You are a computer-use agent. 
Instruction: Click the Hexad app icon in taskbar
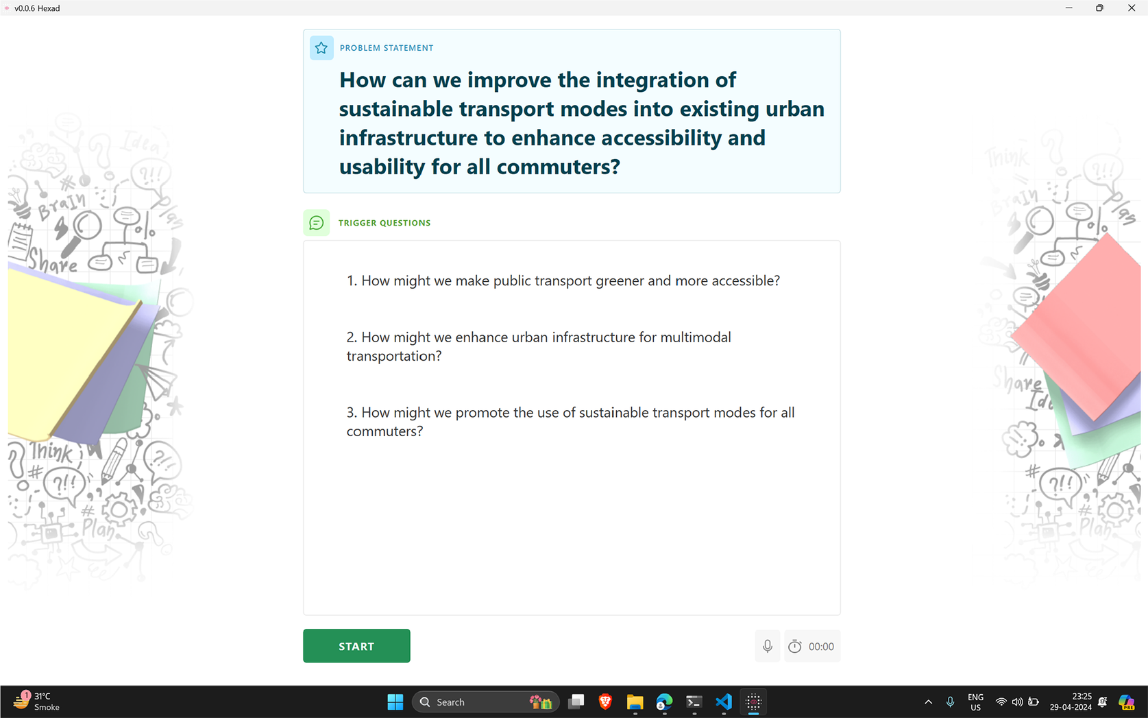753,702
